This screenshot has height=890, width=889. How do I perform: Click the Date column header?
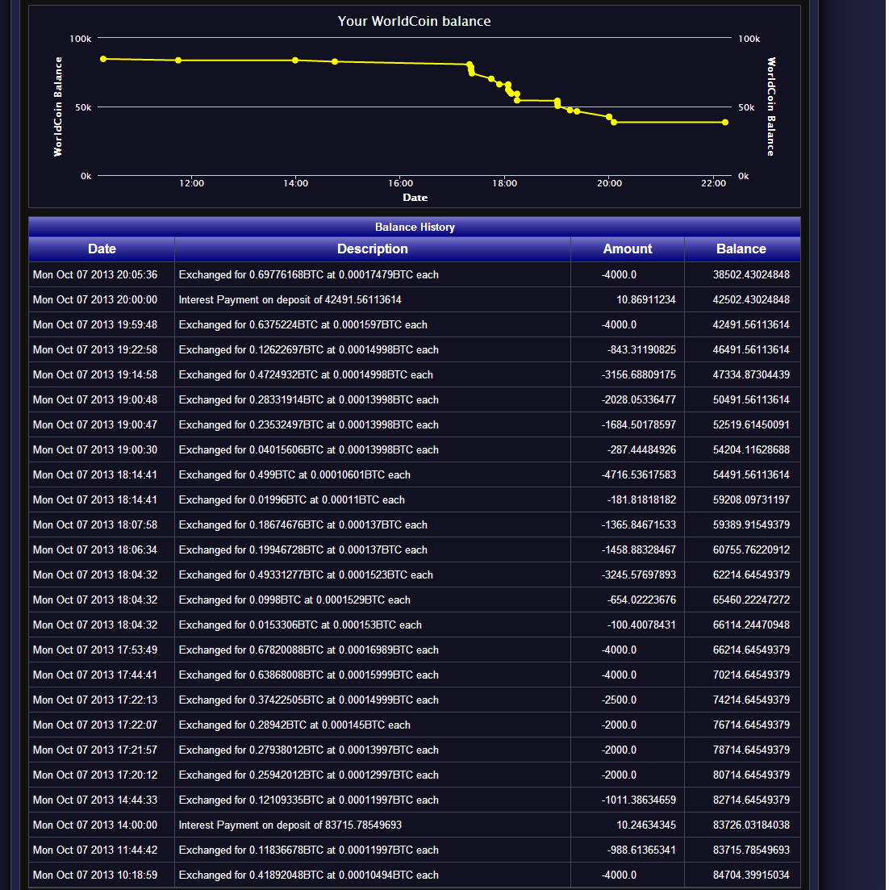[x=102, y=249]
